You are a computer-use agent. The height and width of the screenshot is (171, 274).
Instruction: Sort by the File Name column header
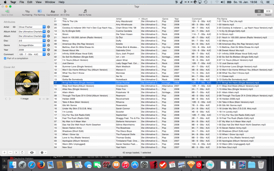click(x=245, y=19)
